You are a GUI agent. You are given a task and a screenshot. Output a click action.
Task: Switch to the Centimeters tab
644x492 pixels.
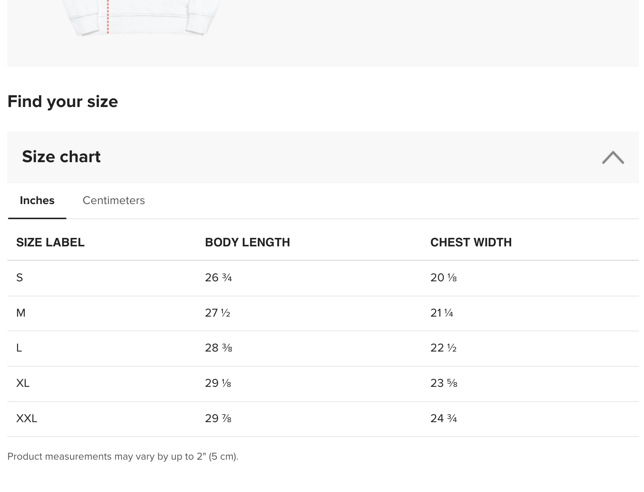[113, 200]
